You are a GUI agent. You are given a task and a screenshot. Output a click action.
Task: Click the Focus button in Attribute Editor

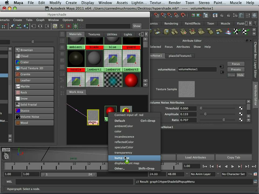(236, 64)
